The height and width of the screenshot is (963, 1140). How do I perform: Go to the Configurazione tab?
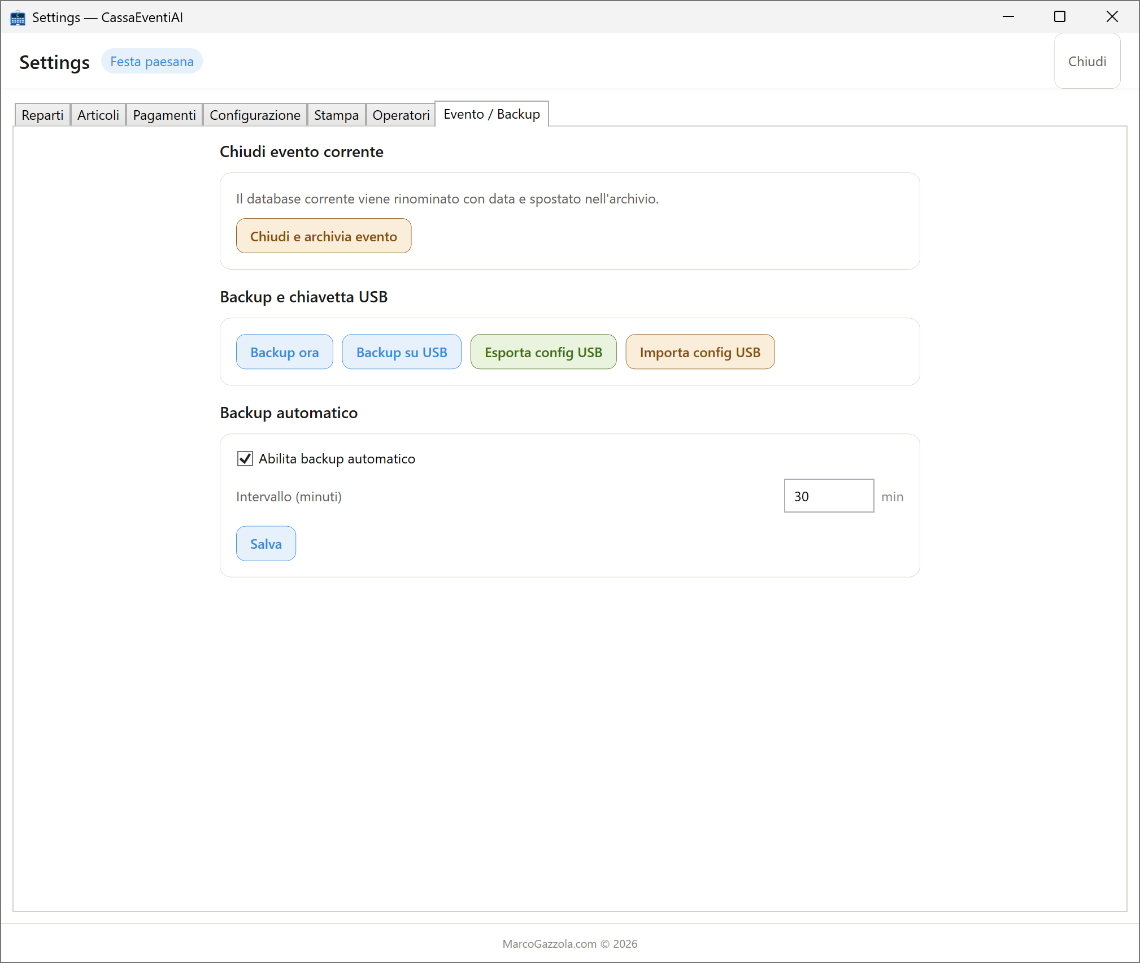point(255,115)
